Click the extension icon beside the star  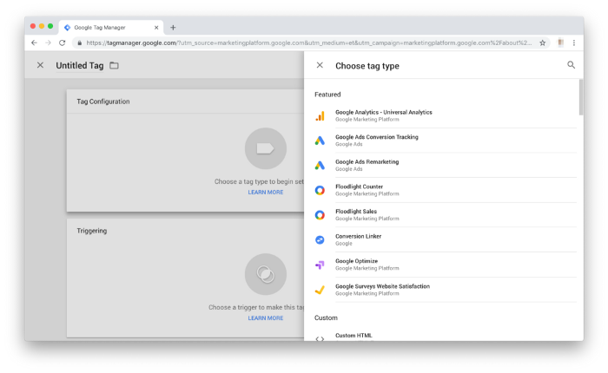(560, 43)
